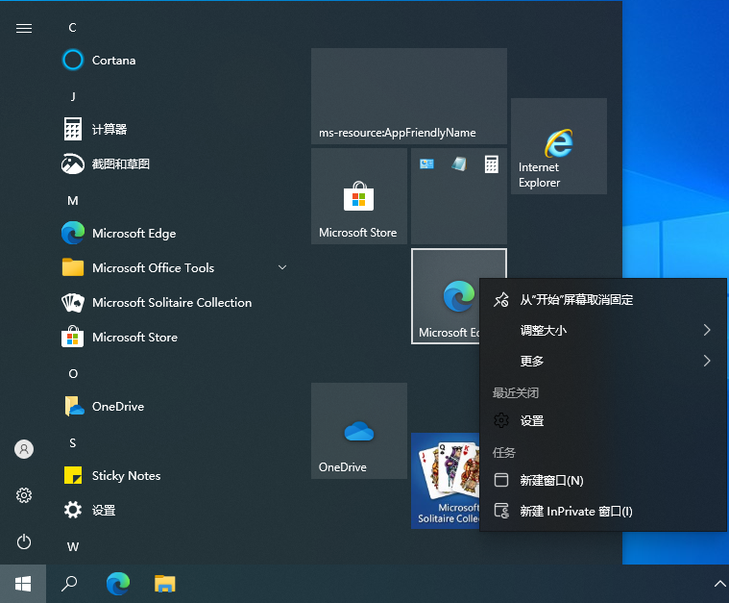The image size is (729, 603).
Task: Click the ms-resource:AppFriendlyName tile
Action: [408, 96]
